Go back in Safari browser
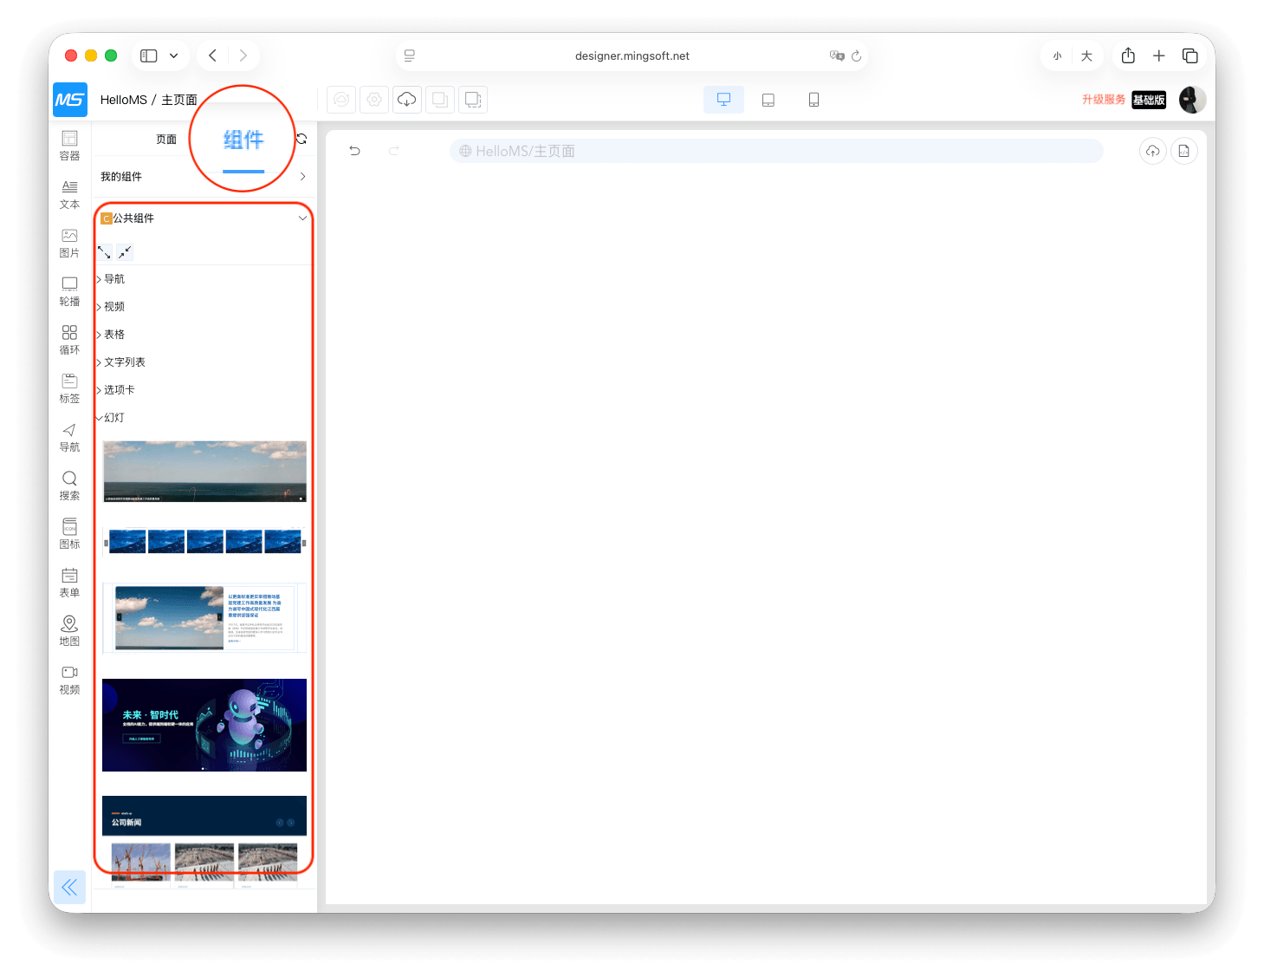1264x977 pixels. coord(212,55)
